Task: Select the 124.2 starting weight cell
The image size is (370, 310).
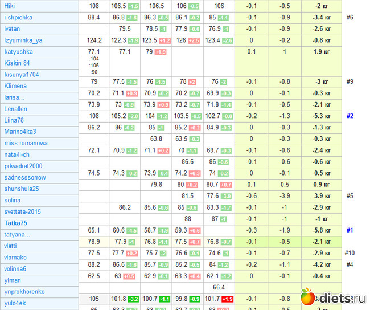Action: [x=94, y=40]
